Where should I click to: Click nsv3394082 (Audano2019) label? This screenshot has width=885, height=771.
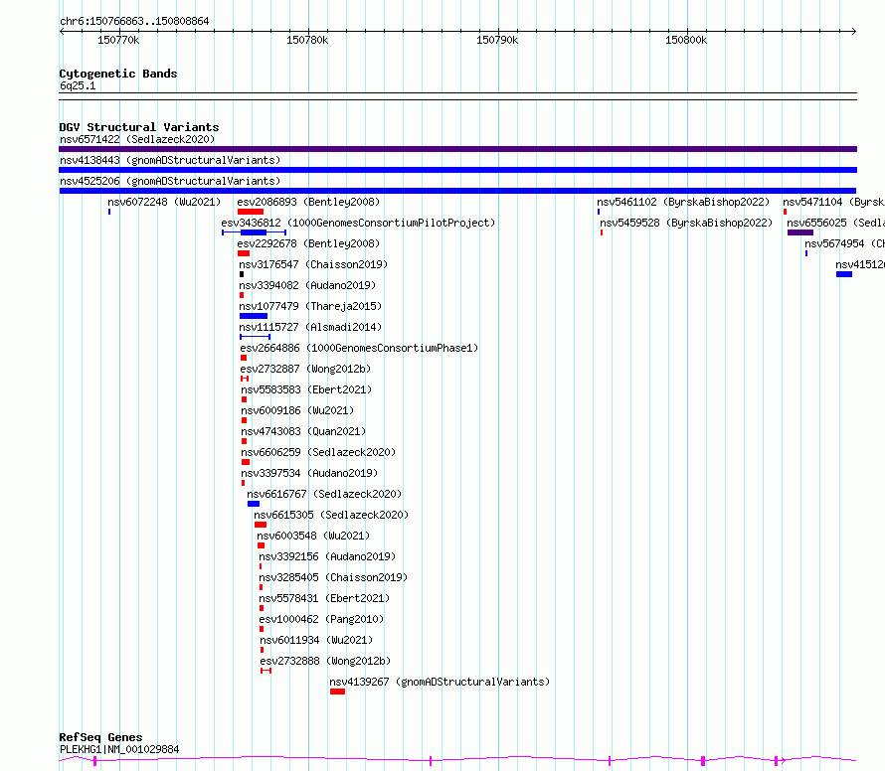pyautogui.click(x=307, y=285)
